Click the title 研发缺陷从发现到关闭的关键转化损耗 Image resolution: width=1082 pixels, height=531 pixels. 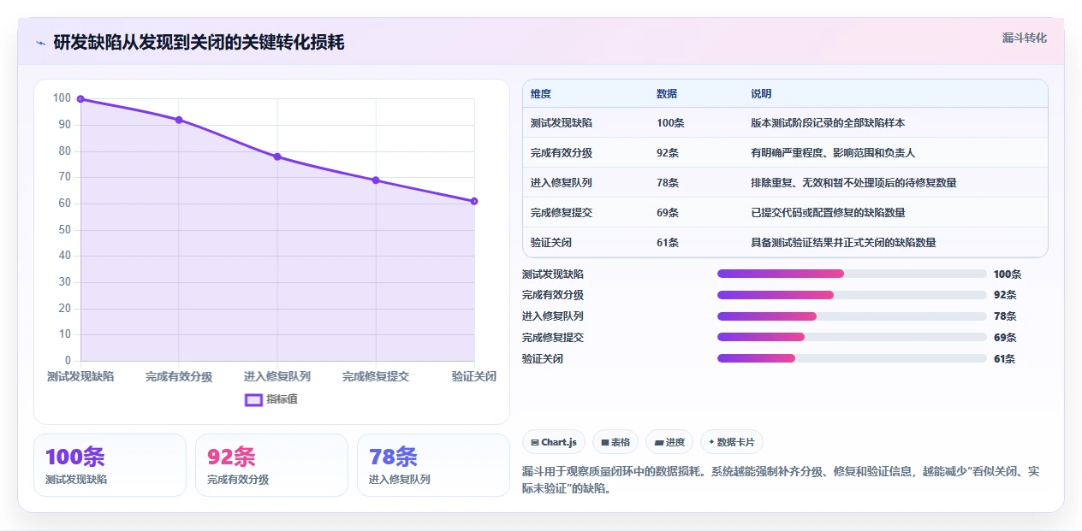(199, 42)
